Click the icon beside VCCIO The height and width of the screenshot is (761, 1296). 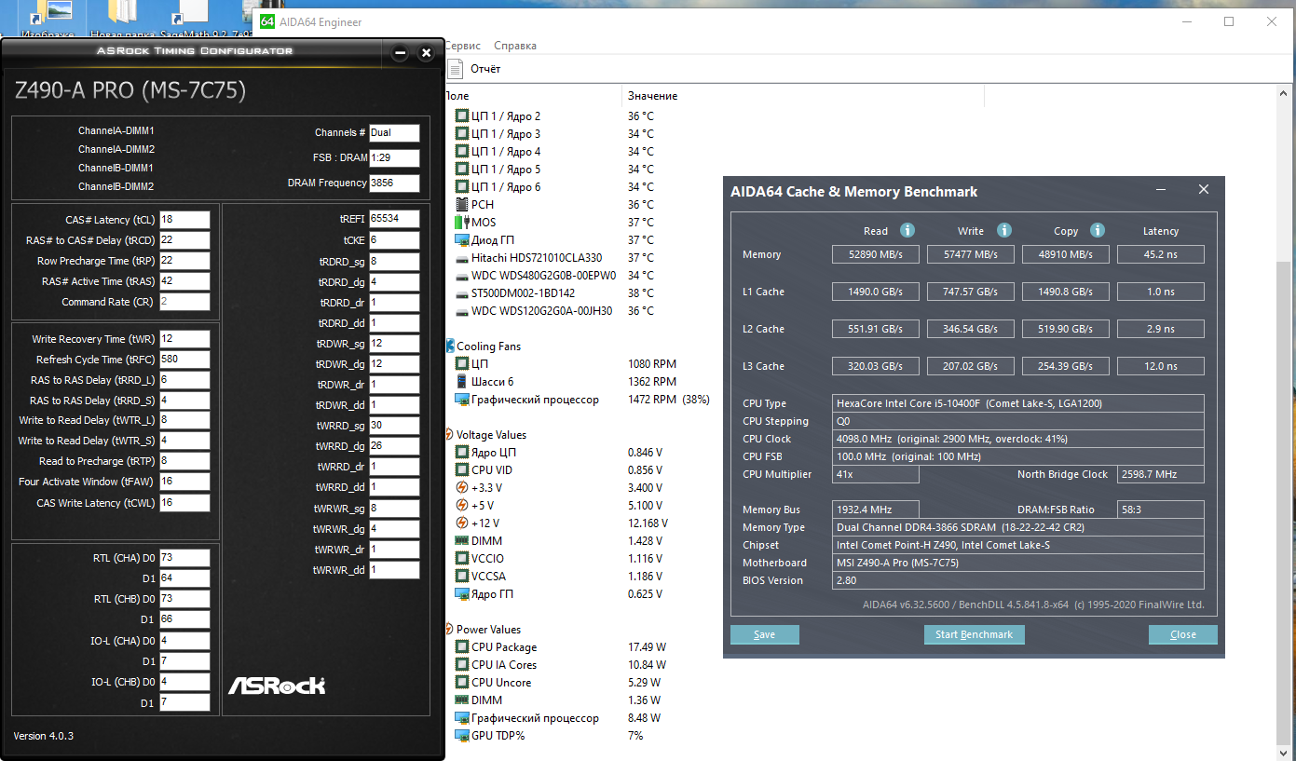click(x=462, y=559)
